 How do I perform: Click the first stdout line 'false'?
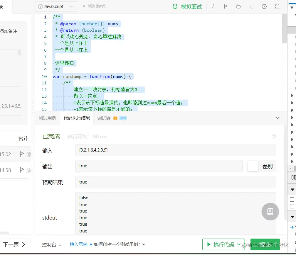click(x=84, y=198)
